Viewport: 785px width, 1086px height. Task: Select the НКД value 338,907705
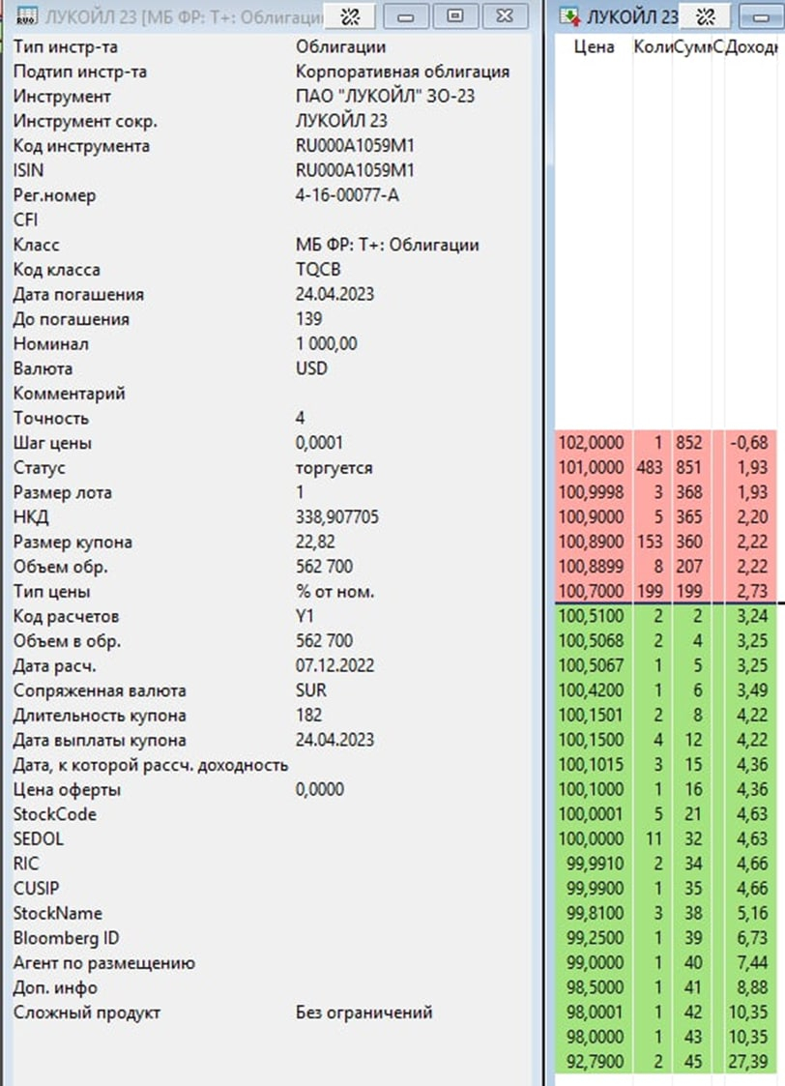pos(336,517)
